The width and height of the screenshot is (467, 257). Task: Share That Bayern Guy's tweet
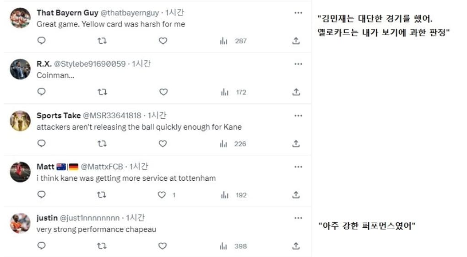[x=296, y=41]
